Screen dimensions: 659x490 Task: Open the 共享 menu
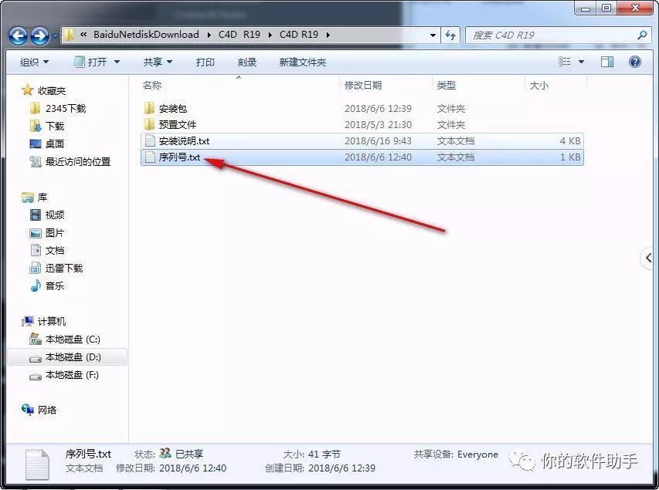[x=158, y=63]
